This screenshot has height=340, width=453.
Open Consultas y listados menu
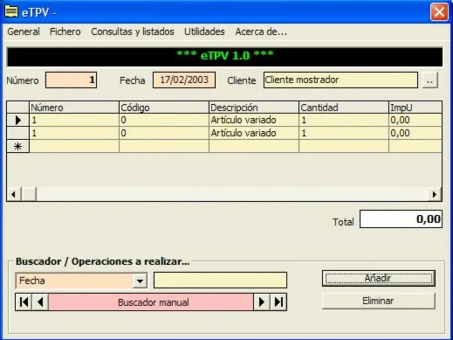tap(133, 32)
